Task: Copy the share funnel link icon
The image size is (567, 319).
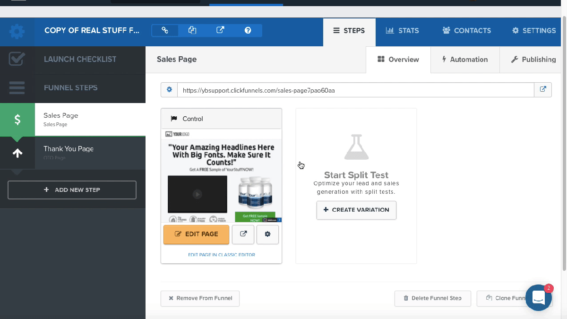Action: tap(164, 29)
